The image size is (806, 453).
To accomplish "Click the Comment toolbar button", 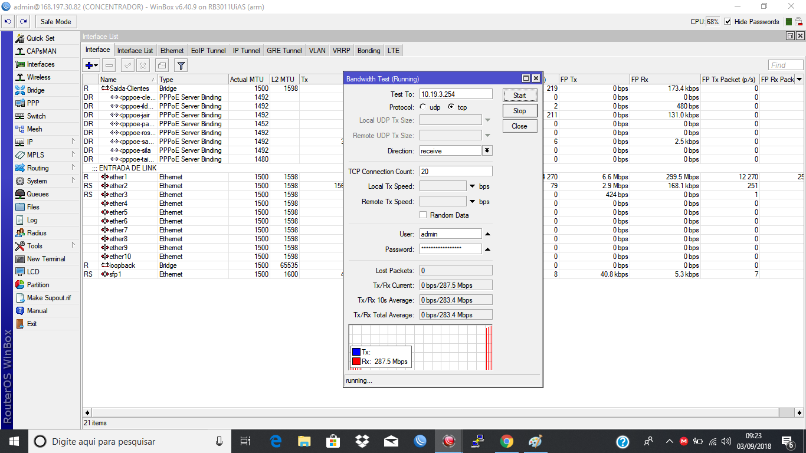I will pyautogui.click(x=162, y=65).
